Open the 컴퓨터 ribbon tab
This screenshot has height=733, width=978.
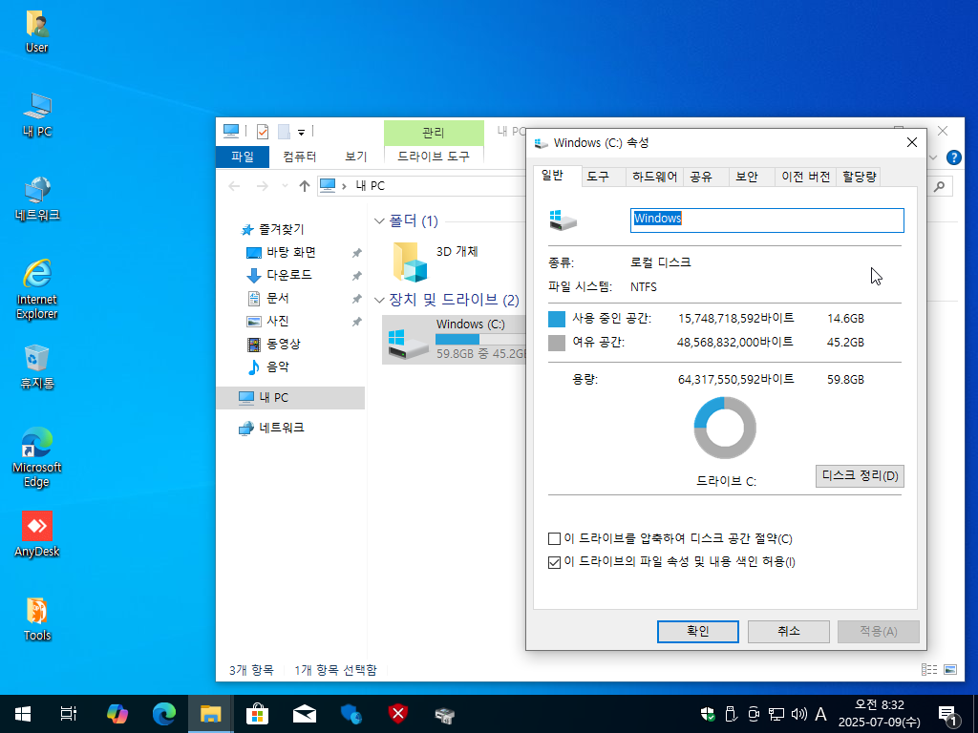point(299,157)
